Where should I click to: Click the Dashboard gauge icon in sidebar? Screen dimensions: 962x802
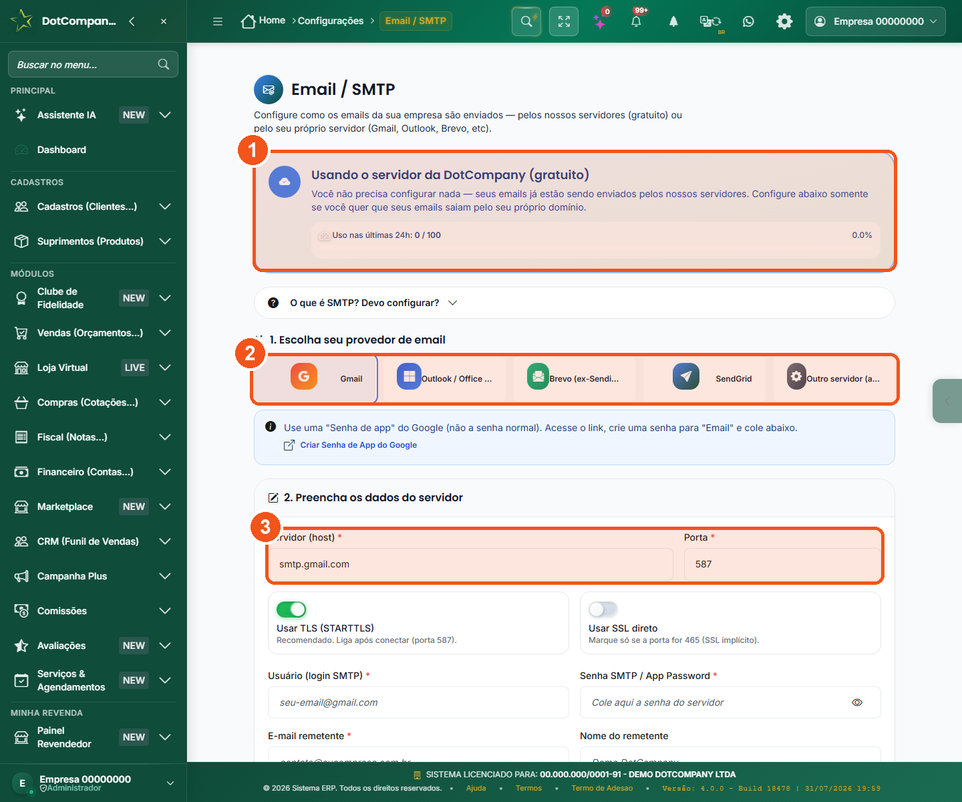21,150
